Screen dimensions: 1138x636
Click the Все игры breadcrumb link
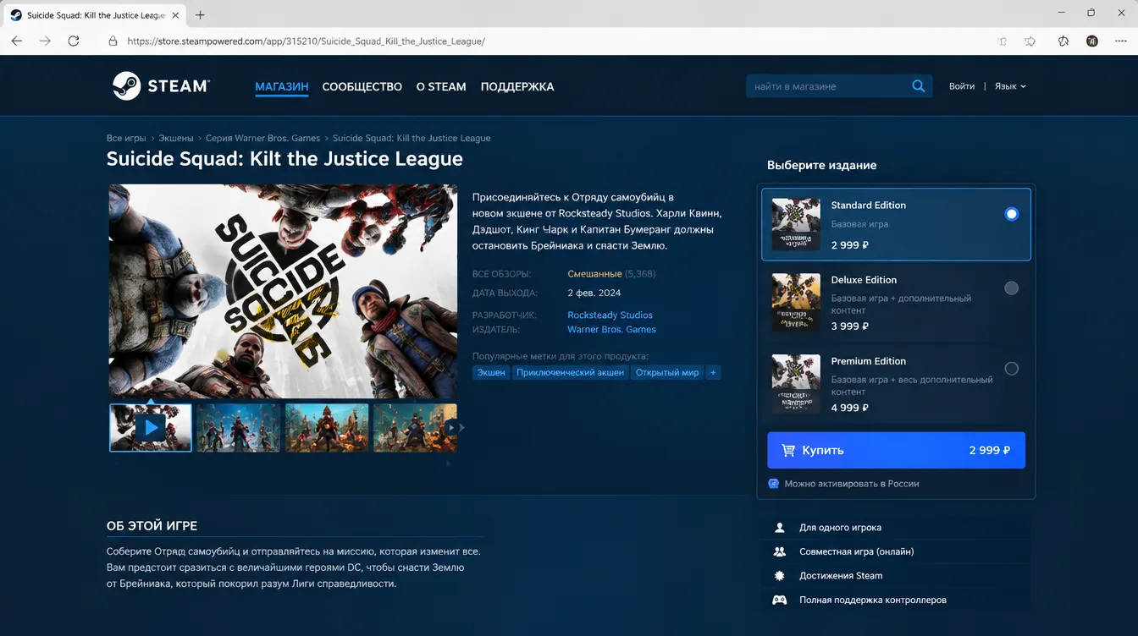126,138
